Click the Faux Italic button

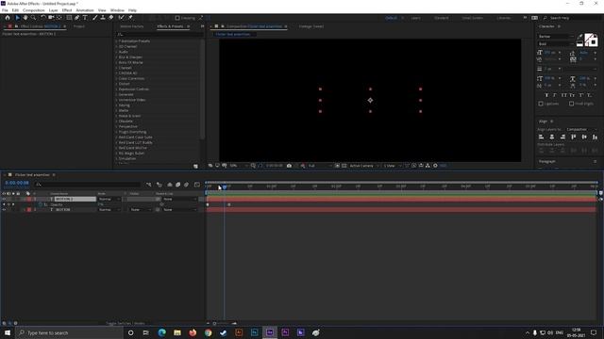[x=555, y=95]
